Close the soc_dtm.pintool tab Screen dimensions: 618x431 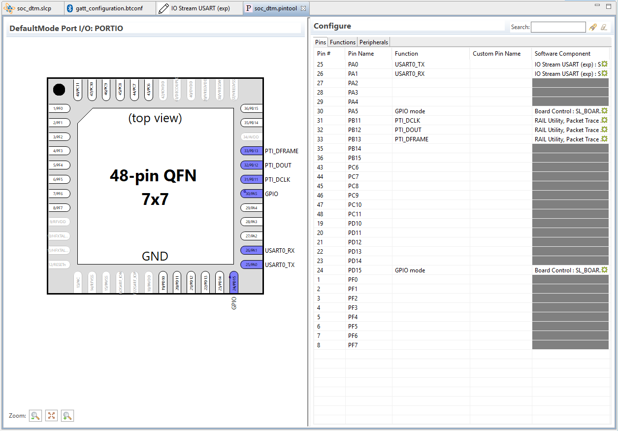click(303, 8)
